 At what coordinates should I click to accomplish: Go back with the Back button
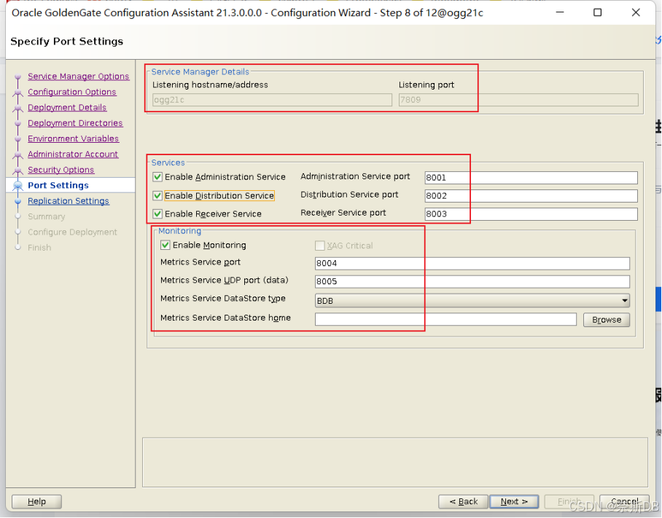pos(464,501)
